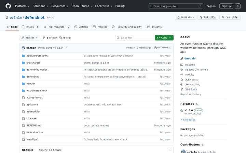Open the Enterprise dropdown
Image resolution: width=246 pixels, height=153 pixels.
[104, 6]
